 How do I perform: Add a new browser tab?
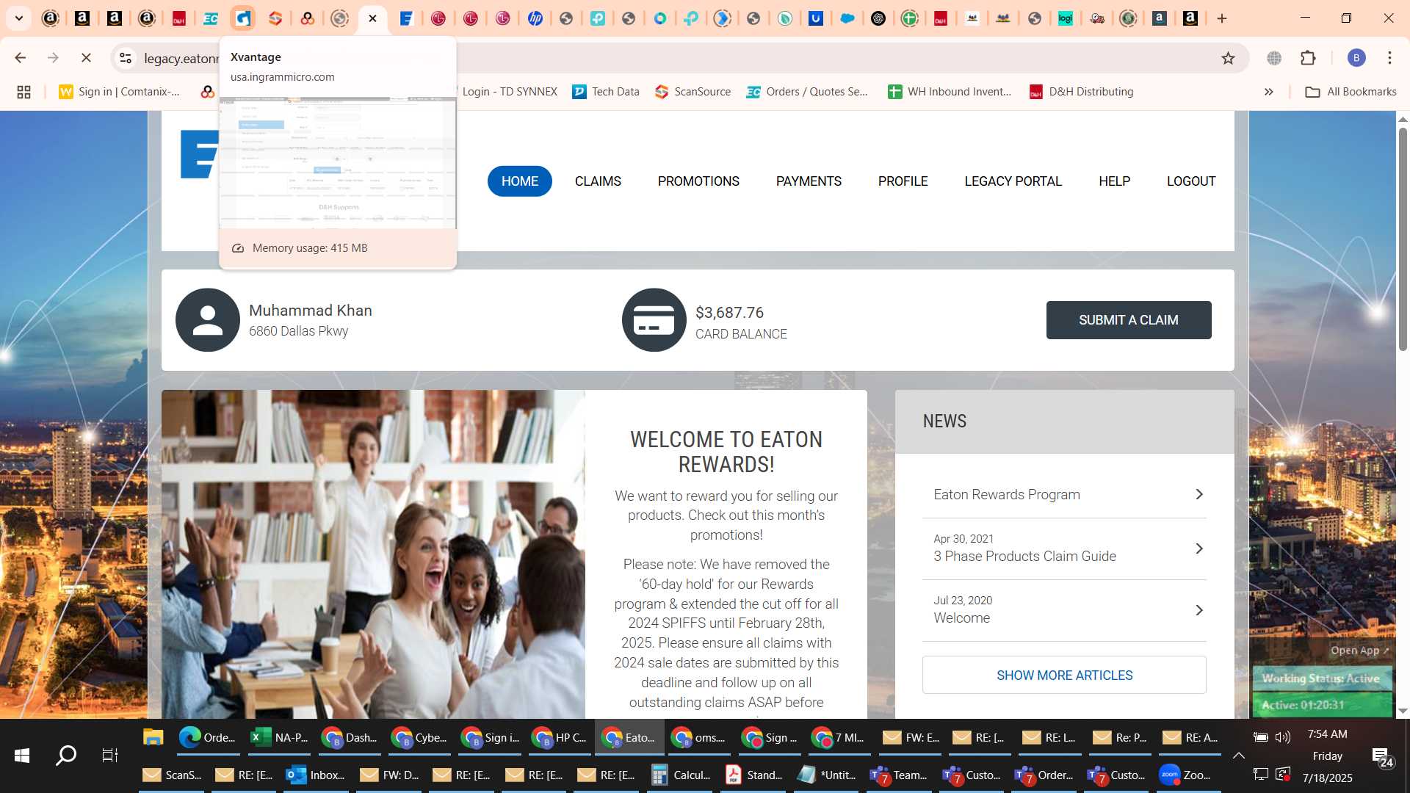pos(1222,18)
